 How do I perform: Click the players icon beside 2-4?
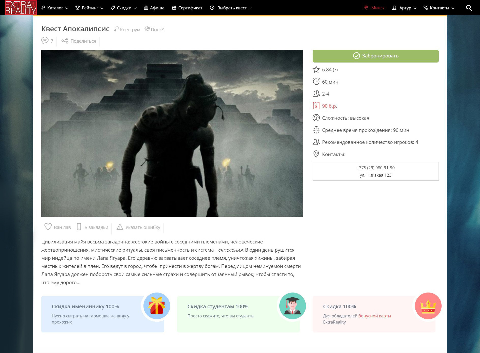316,94
